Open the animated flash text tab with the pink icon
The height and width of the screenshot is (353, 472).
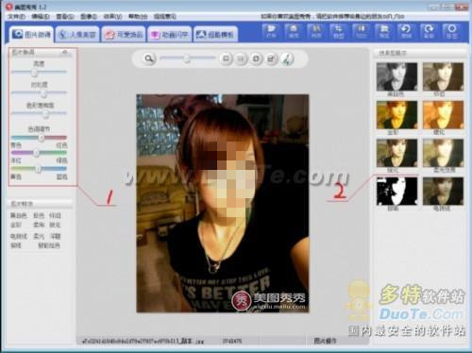tap(169, 35)
